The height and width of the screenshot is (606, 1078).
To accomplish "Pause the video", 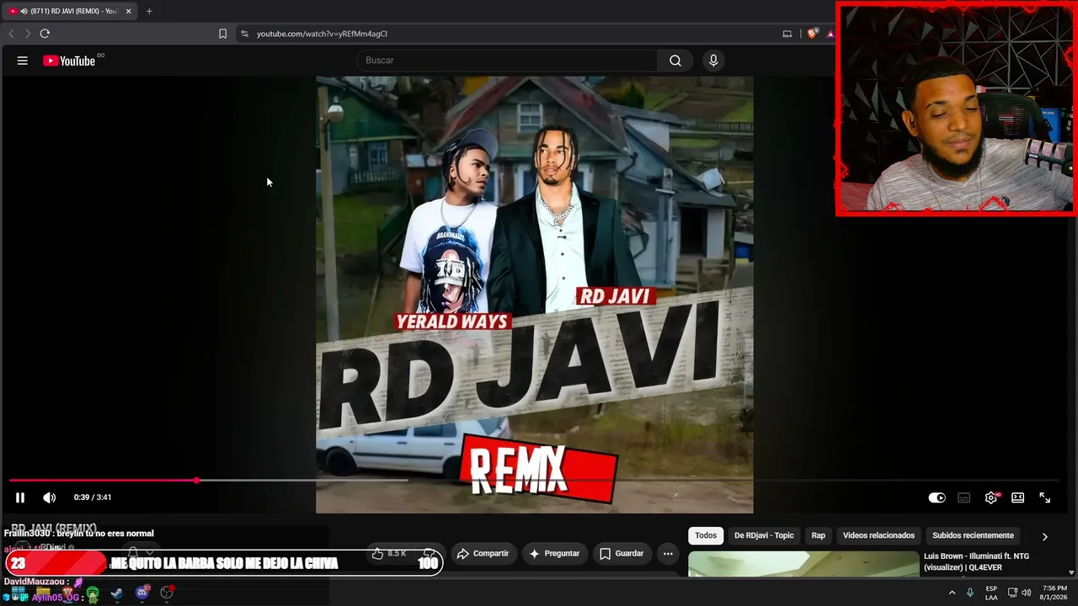I will 20,497.
